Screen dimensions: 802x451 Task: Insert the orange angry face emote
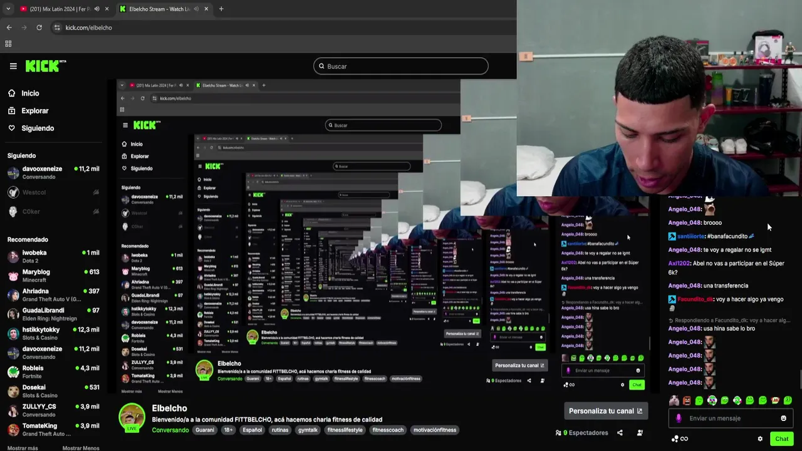tap(687, 400)
